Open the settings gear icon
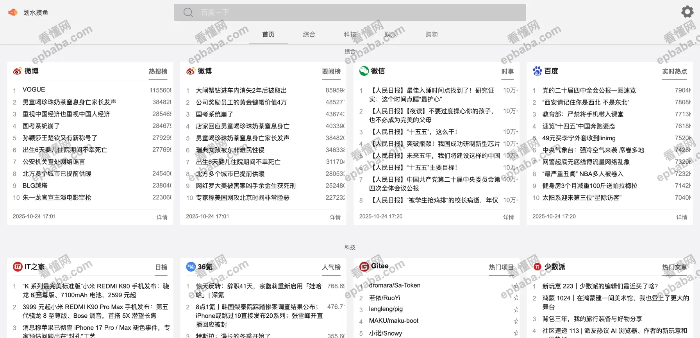This screenshot has height=338, width=700. [687, 12]
